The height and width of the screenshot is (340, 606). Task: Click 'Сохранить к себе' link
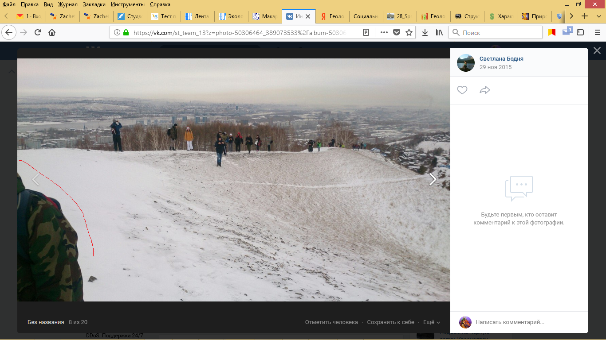[390, 322]
